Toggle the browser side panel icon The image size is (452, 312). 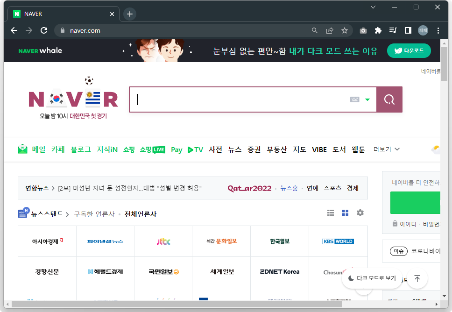408,30
